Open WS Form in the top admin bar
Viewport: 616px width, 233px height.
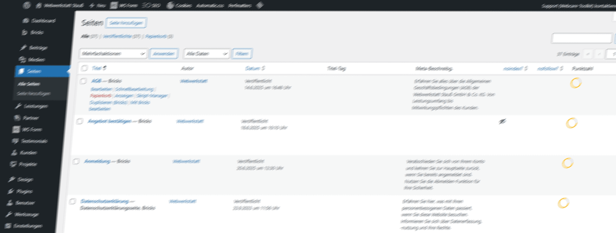click(x=124, y=5)
